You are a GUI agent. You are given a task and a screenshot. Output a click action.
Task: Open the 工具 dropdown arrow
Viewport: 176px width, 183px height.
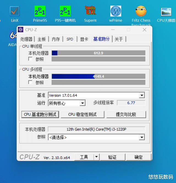[97, 157]
